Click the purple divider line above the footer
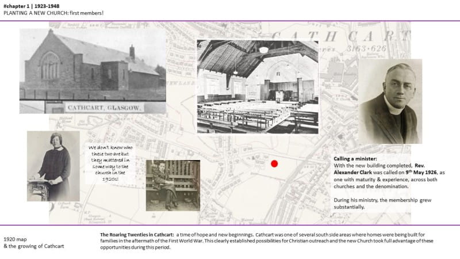460x259 pixels. tap(230, 225)
